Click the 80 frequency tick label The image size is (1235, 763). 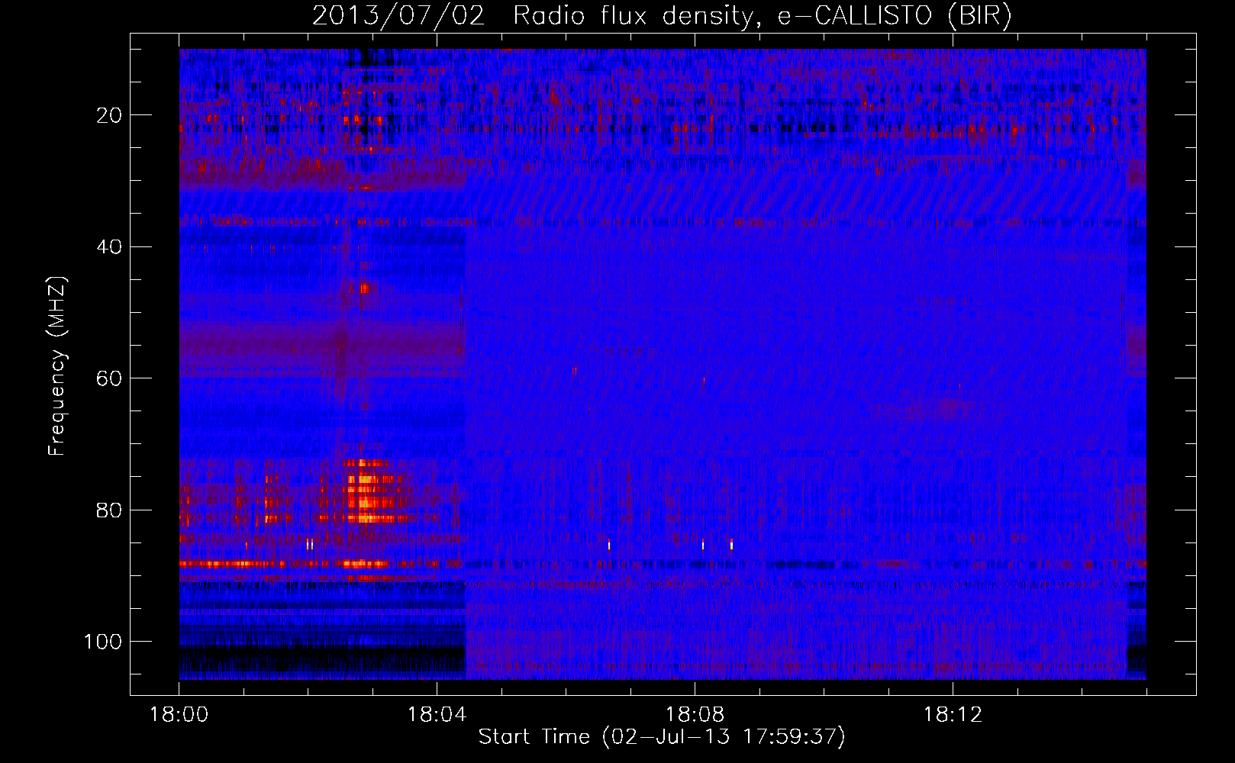110,510
